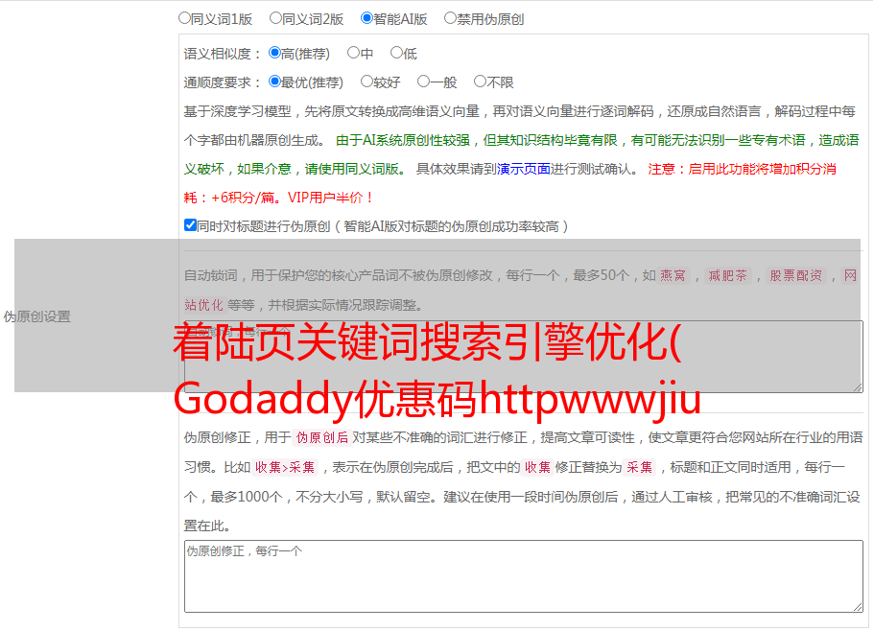Open the 演示页面 link
Viewport: 874px width, 631px height.
point(524,169)
